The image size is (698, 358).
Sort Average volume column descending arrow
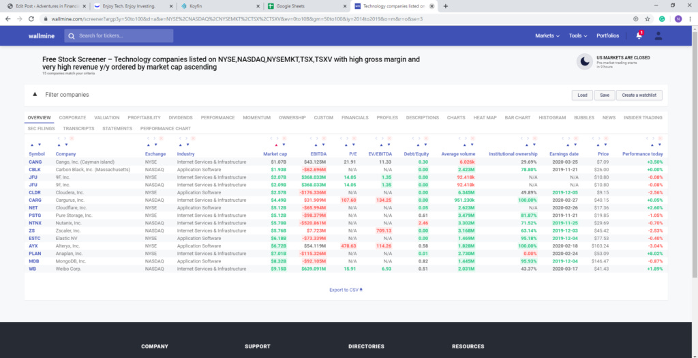click(x=472, y=145)
